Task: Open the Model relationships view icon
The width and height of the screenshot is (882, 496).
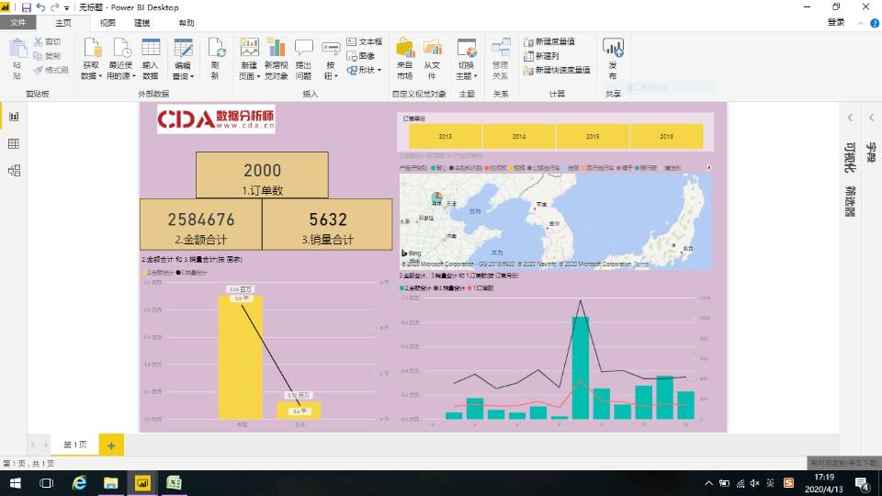Action: [14, 170]
